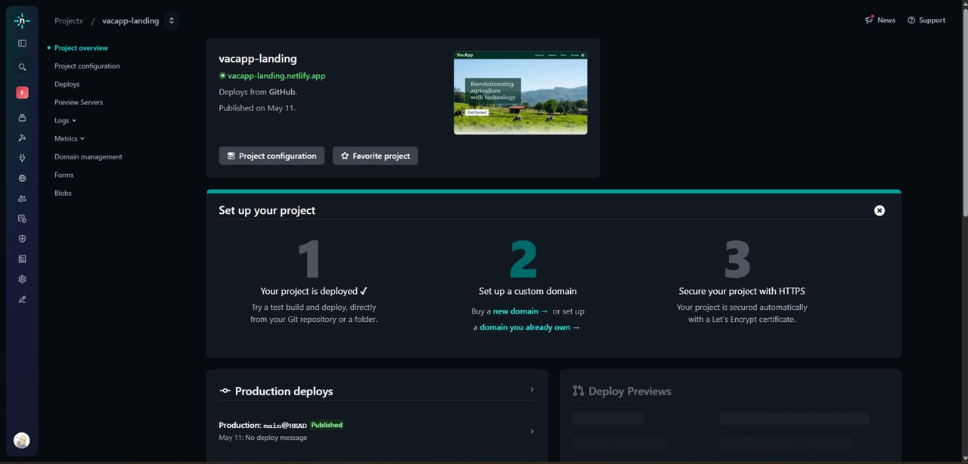Click the pencil edit icon in sidebar

[22, 299]
